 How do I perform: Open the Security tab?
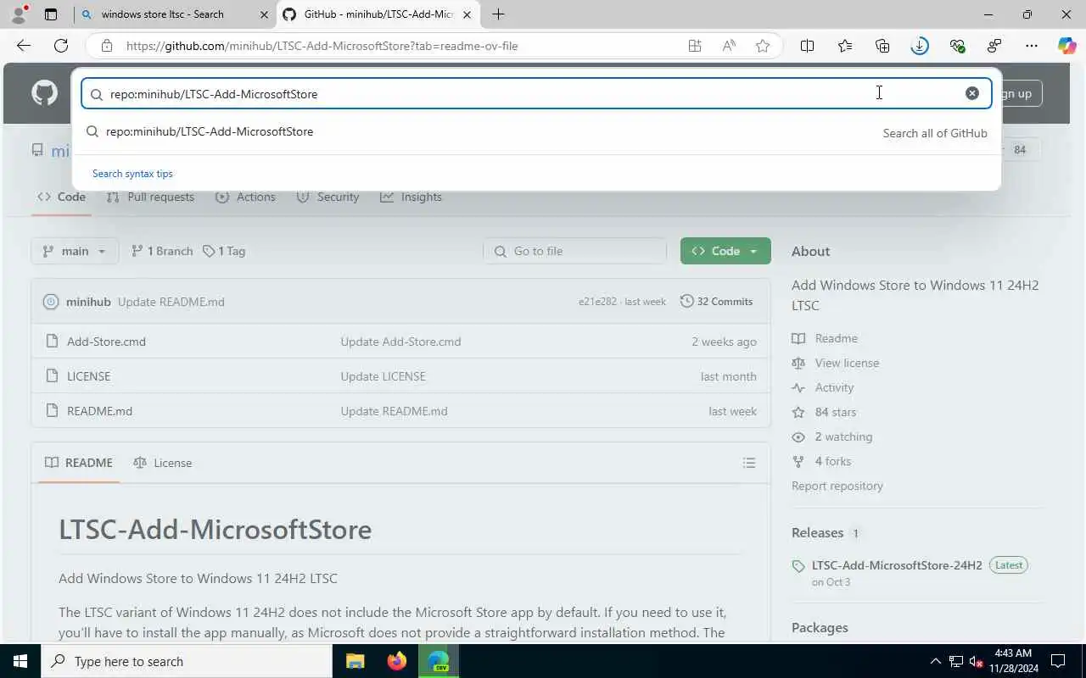coord(327,197)
